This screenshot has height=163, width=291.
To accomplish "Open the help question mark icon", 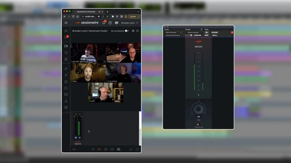I will coord(110,23).
